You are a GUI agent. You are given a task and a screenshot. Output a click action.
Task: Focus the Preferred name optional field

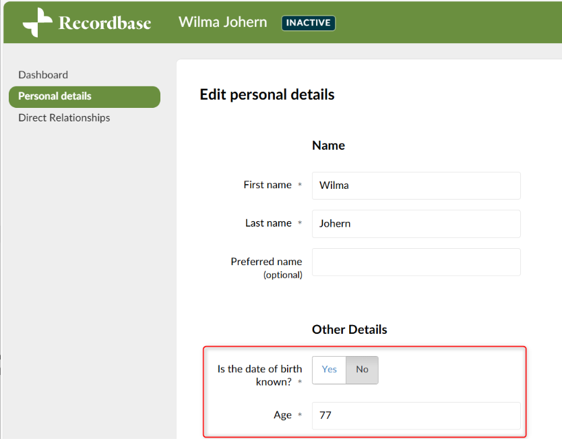tap(416, 262)
